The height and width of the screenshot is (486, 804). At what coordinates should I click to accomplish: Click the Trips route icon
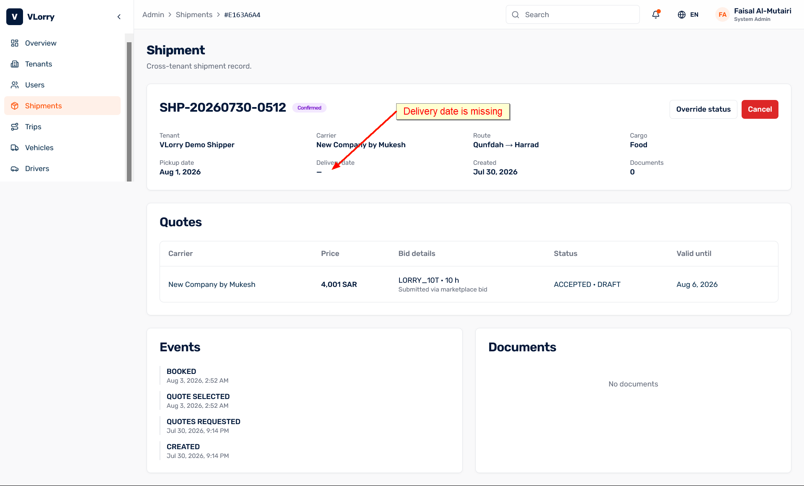[x=15, y=127]
